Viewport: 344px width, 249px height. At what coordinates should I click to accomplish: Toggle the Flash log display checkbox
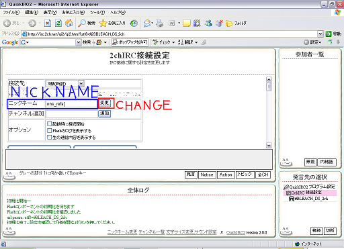coord(49,130)
